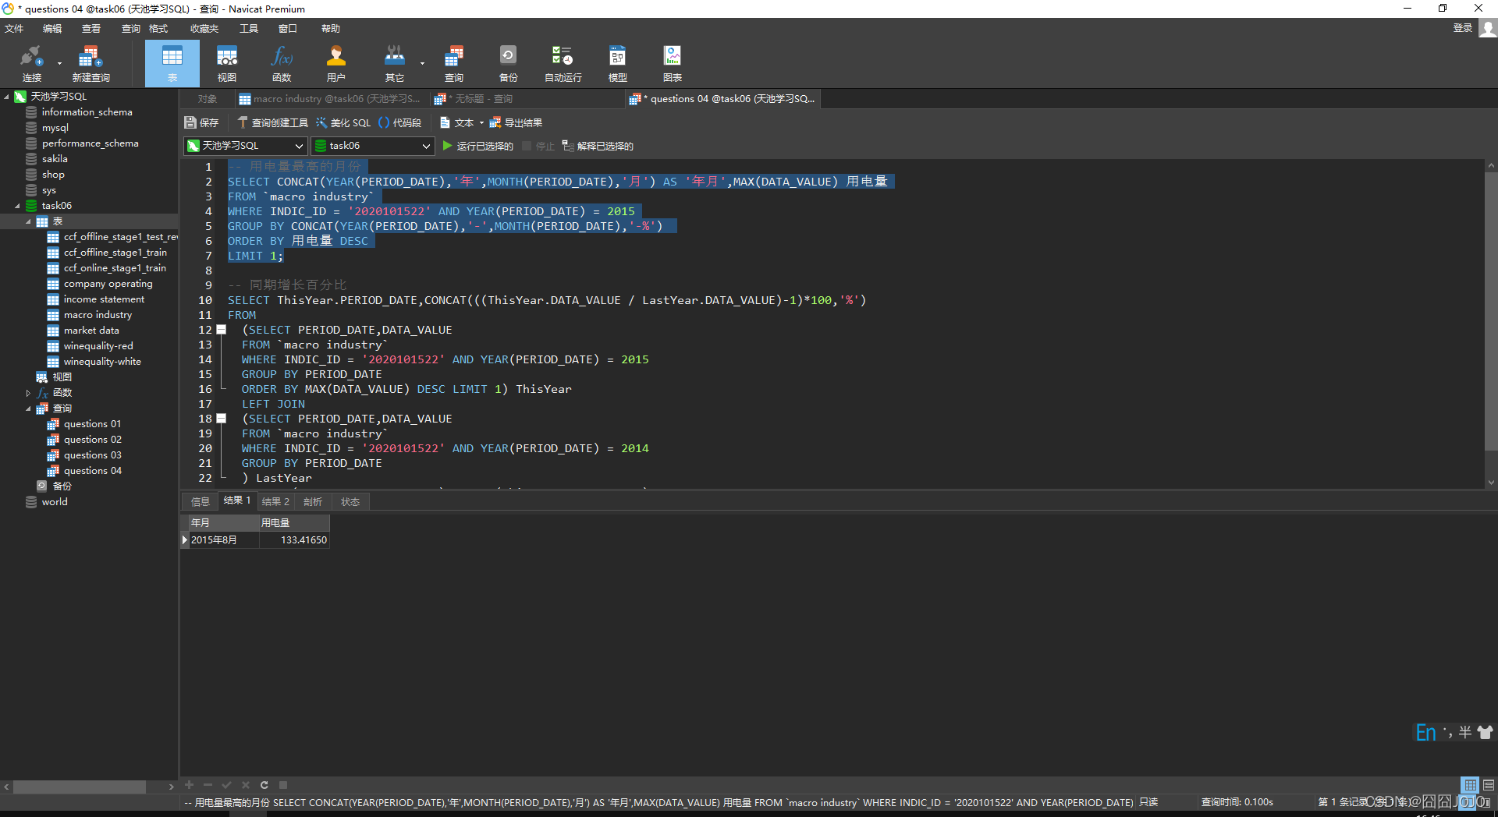Select the world database
Screen dimensions: 1498x817
55,502
